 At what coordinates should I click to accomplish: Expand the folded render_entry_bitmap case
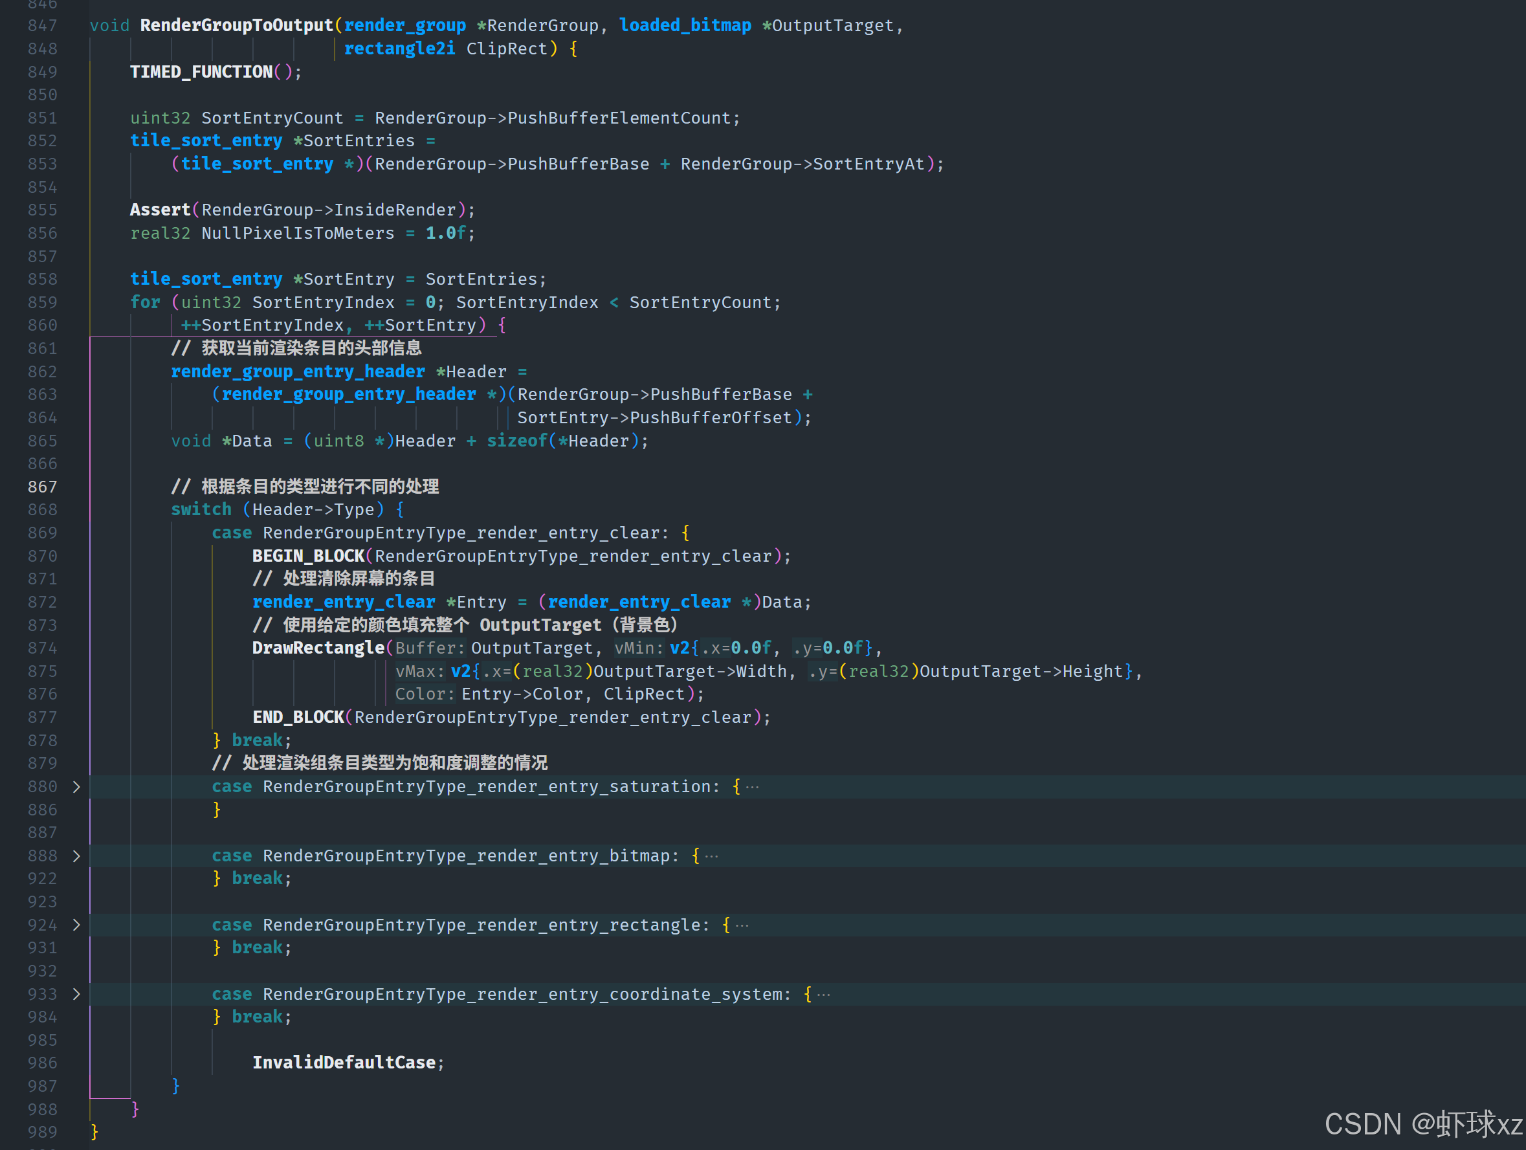click(76, 856)
